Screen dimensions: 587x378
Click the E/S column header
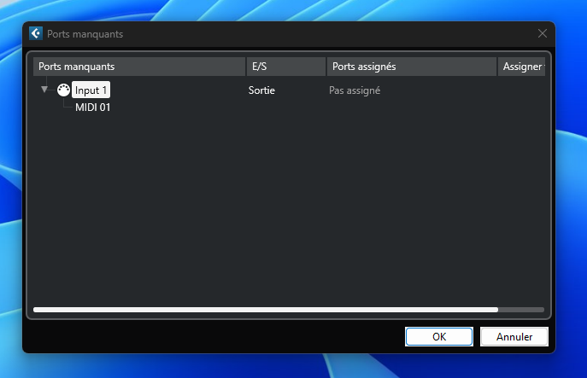[x=285, y=67]
